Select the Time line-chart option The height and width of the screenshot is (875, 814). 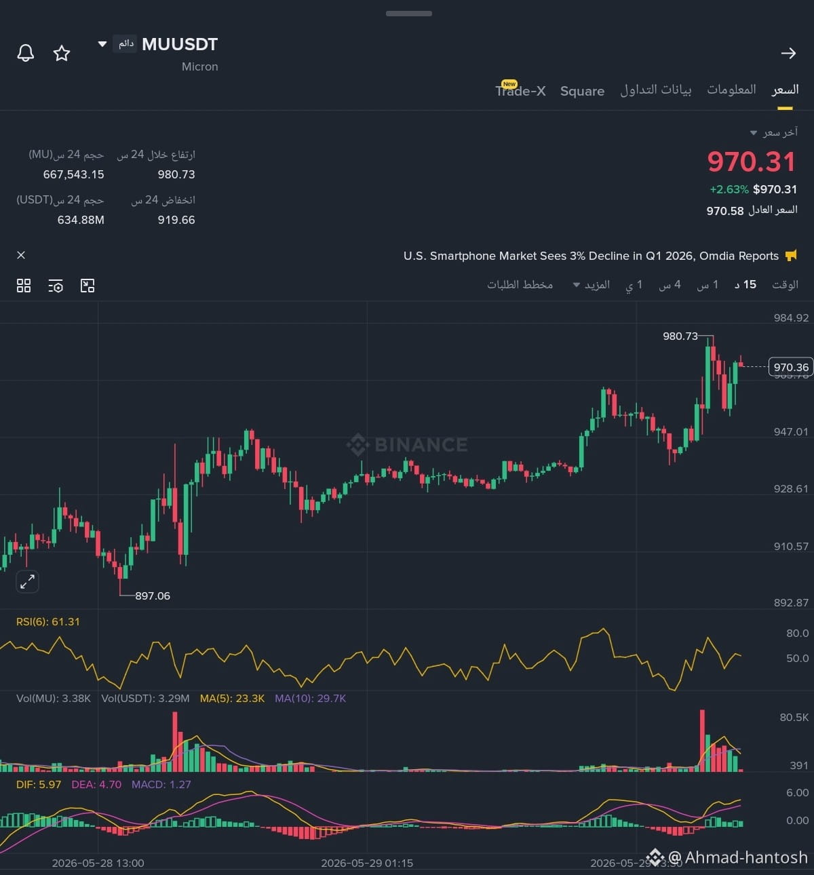pos(785,285)
